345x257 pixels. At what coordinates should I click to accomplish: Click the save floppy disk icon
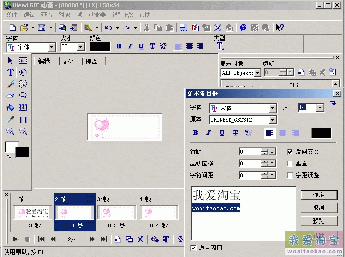tap(42, 28)
